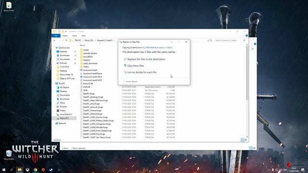Select Nowy (D:) in address breadcrumb

(89, 40)
